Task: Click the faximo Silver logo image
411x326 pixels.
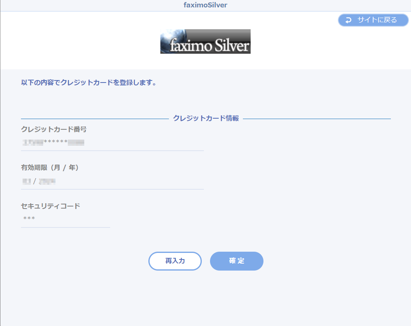Action: [205, 41]
